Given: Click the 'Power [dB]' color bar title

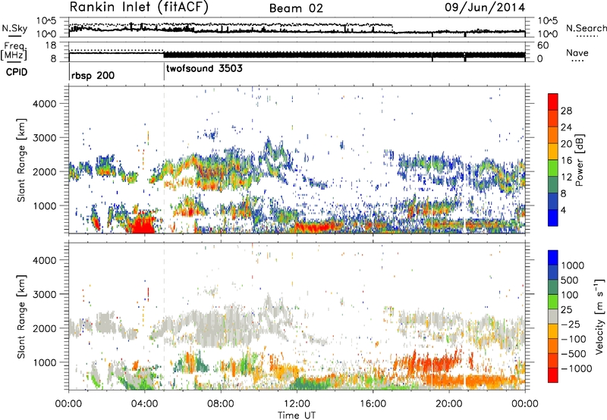Looking at the screenshot, I should pos(579,160).
